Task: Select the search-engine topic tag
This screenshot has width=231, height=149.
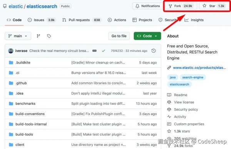Action: (193, 77)
